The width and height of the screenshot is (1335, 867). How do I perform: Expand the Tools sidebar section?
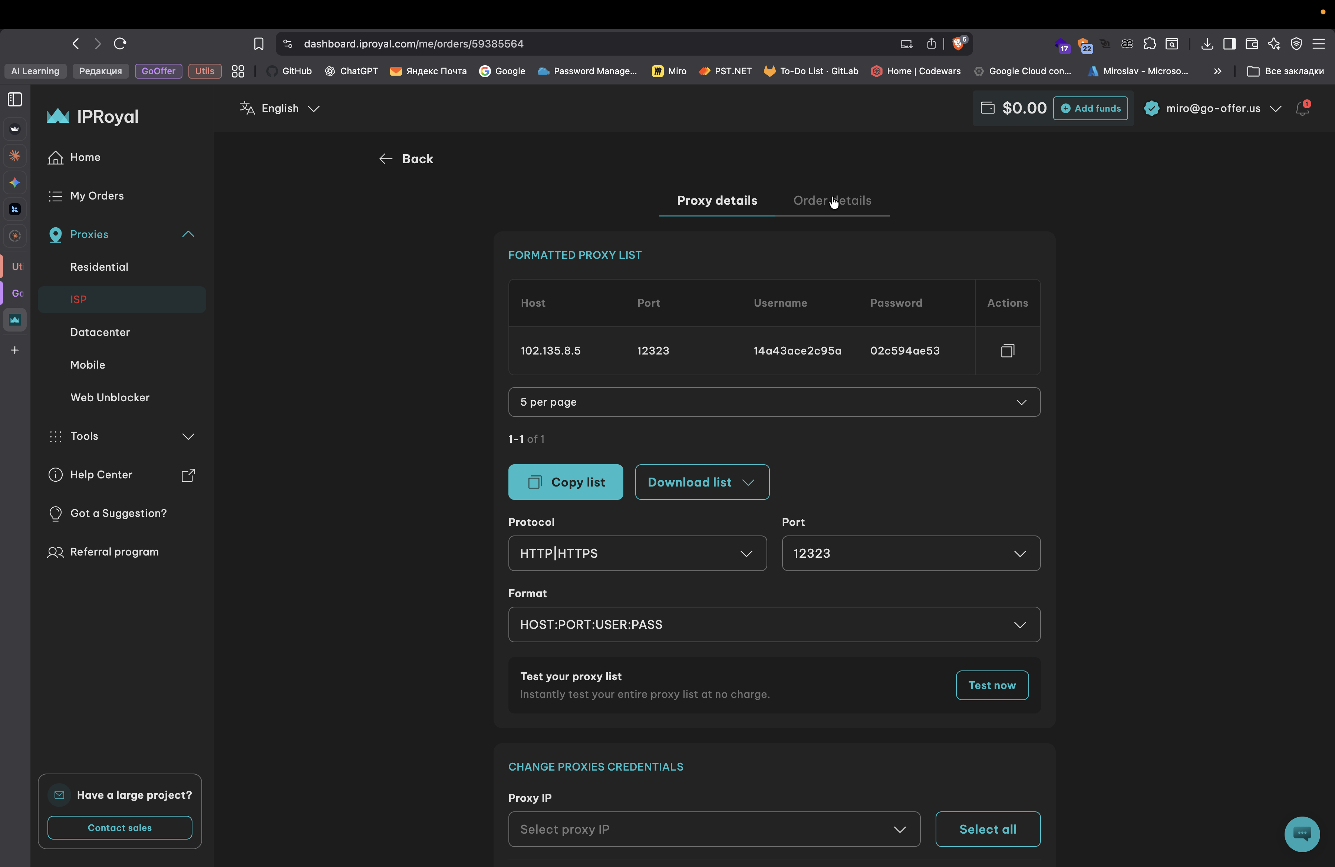pos(188,436)
